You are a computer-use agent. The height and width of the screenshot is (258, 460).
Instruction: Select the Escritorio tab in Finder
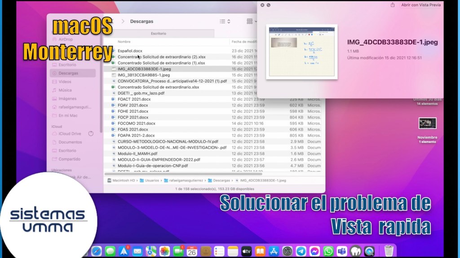pos(159,34)
